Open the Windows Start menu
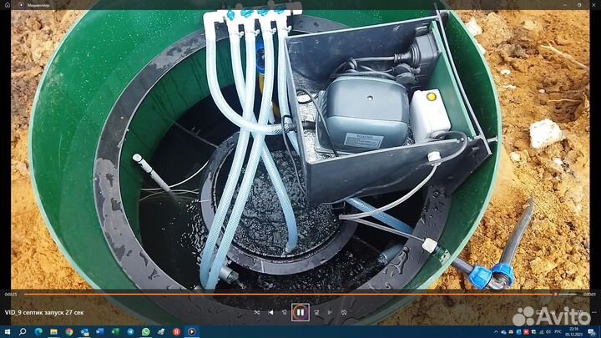The width and height of the screenshot is (601, 338). tap(7, 331)
